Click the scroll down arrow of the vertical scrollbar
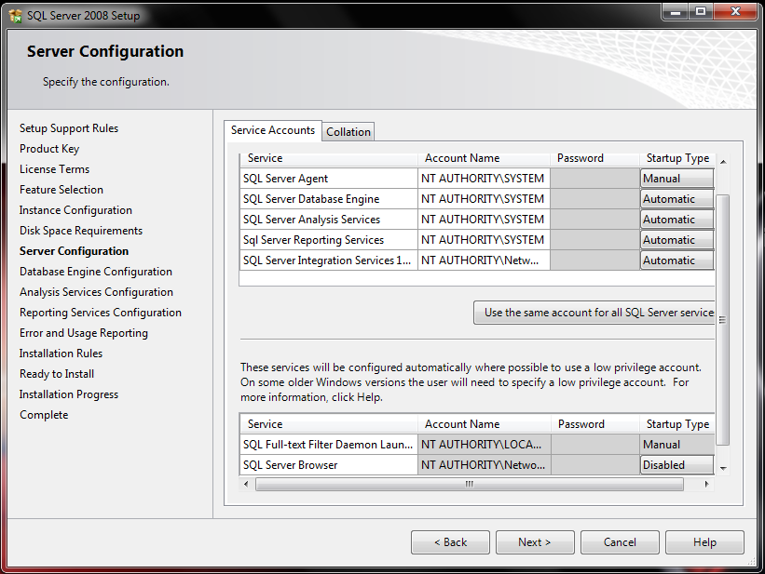The image size is (765, 574). (723, 468)
